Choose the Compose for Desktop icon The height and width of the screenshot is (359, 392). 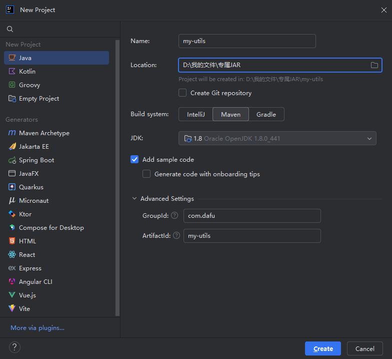[12, 227]
